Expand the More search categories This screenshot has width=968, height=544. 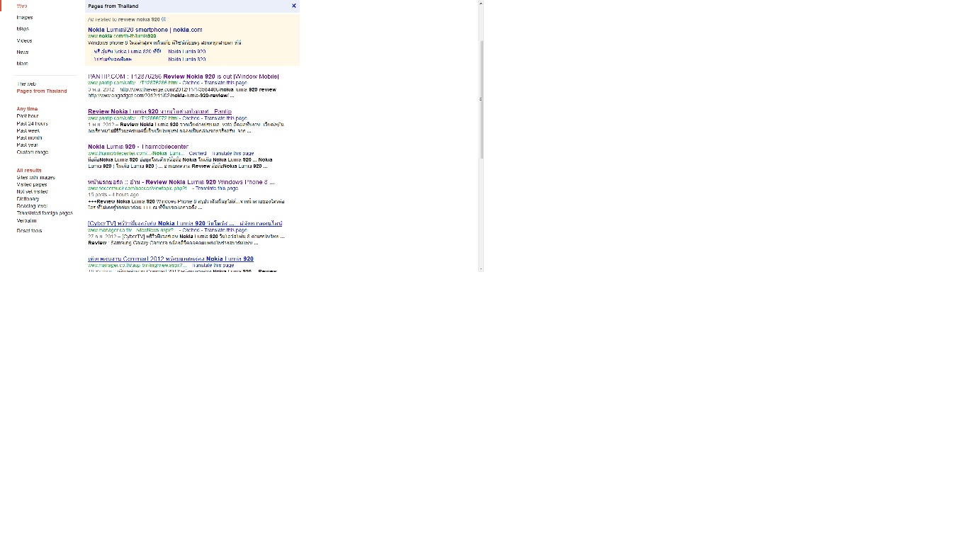pos(23,64)
